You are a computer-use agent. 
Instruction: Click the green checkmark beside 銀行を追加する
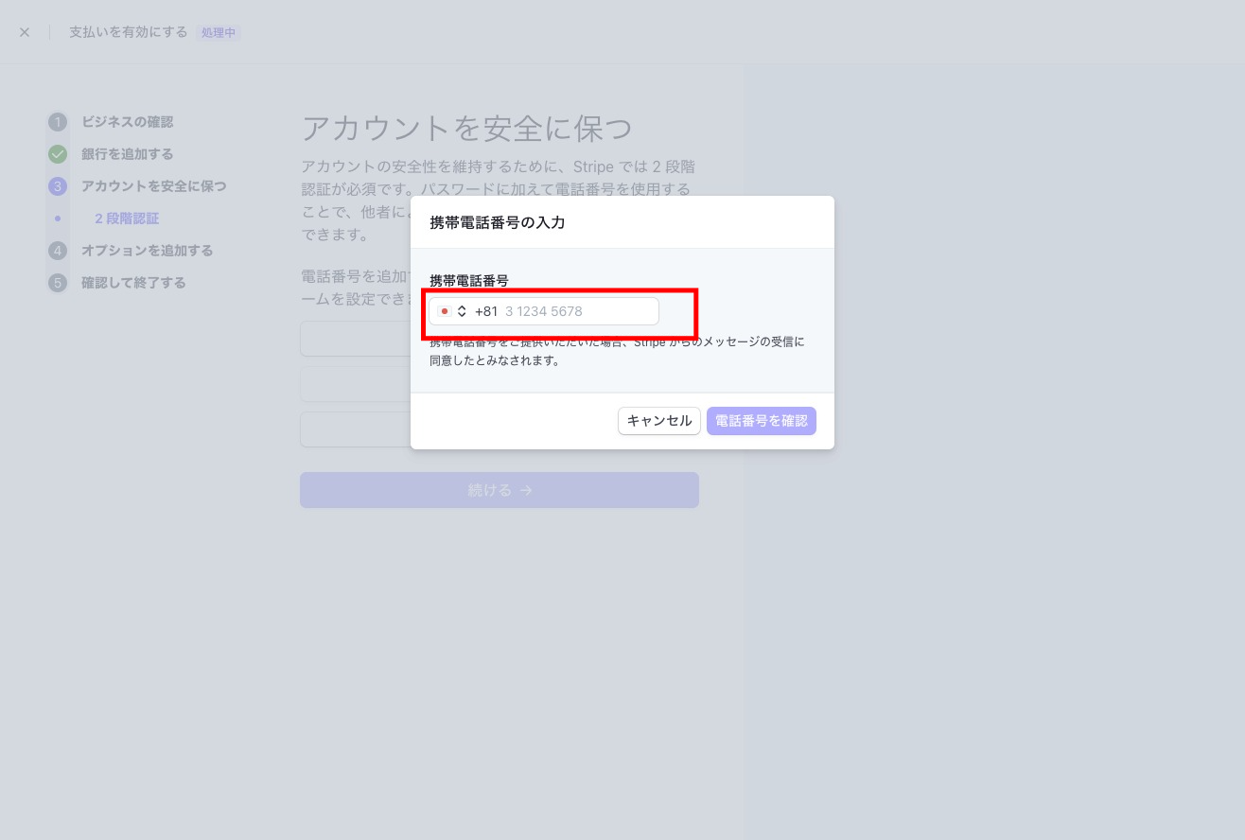[58, 154]
